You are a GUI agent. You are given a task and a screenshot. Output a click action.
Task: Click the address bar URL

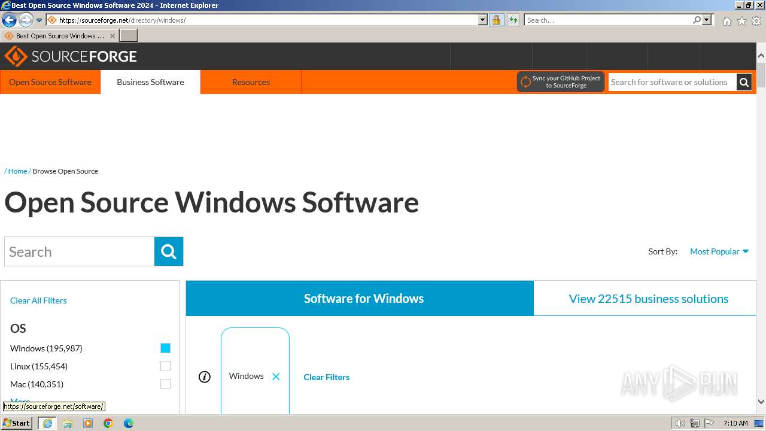click(122, 20)
